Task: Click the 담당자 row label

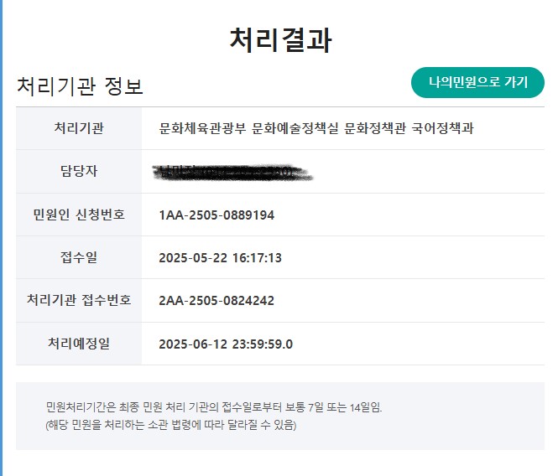Action: point(79,171)
